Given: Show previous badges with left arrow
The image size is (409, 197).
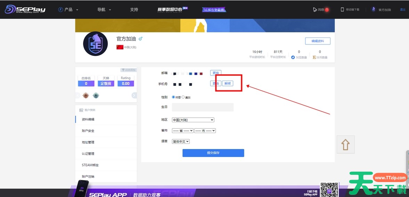Looking at the screenshot, I should [78, 96].
